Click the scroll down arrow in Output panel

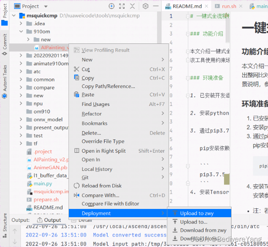(15, 241)
